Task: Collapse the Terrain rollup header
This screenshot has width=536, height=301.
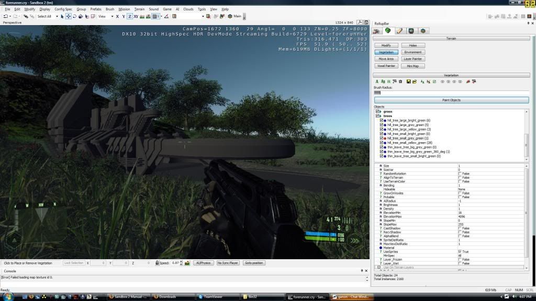Action: tap(451, 39)
